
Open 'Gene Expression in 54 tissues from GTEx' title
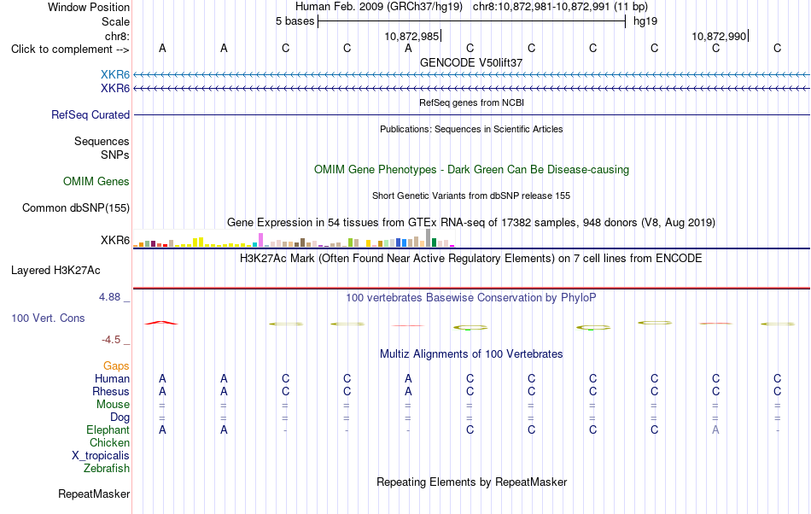(x=471, y=222)
